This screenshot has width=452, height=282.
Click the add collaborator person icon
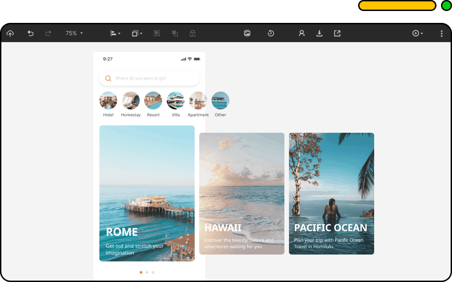301,33
